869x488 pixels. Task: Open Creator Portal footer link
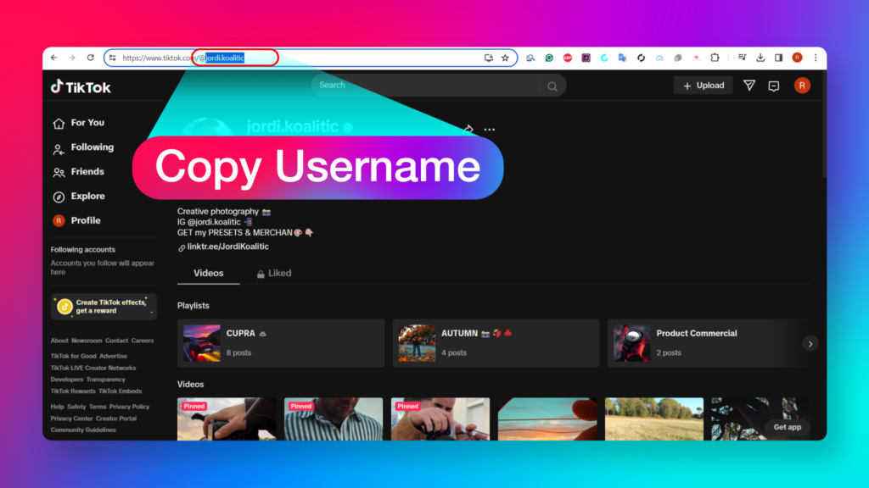coord(115,419)
